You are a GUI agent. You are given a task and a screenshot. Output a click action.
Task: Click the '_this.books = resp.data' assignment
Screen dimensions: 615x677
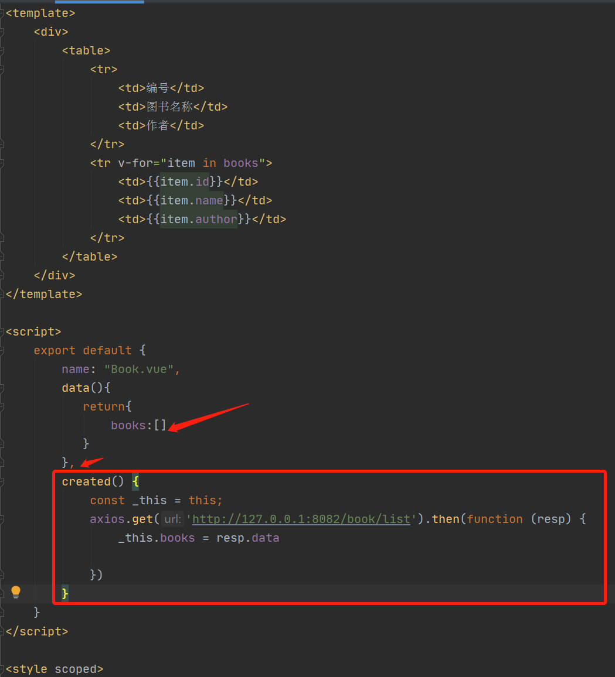tap(199, 538)
